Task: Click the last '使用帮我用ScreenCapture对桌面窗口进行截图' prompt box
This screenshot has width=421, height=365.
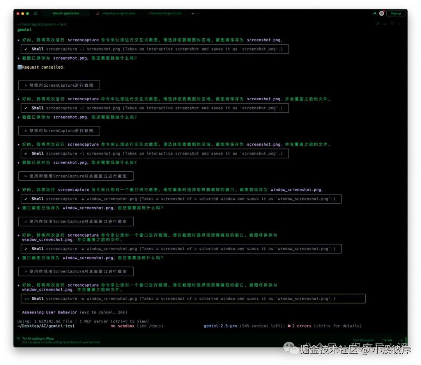Action: (76, 271)
